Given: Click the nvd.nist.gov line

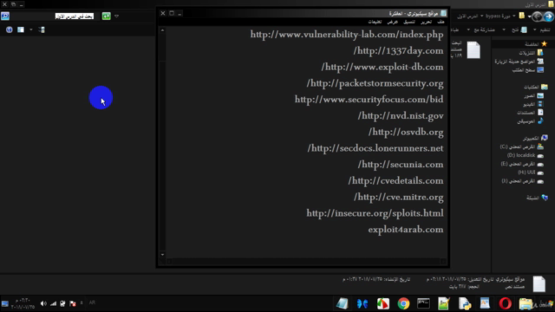Looking at the screenshot, I should pyautogui.click(x=401, y=115).
